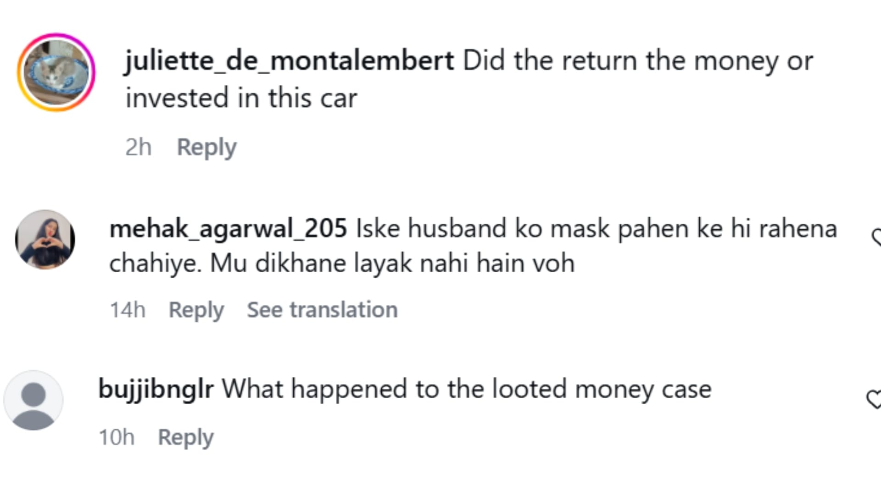Reply to mehak_agarwal_205's comment
The width and height of the screenshot is (881, 495).
(196, 310)
